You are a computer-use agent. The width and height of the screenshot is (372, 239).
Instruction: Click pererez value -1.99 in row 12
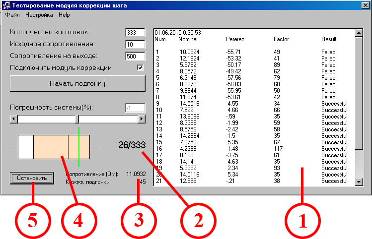coord(232,122)
